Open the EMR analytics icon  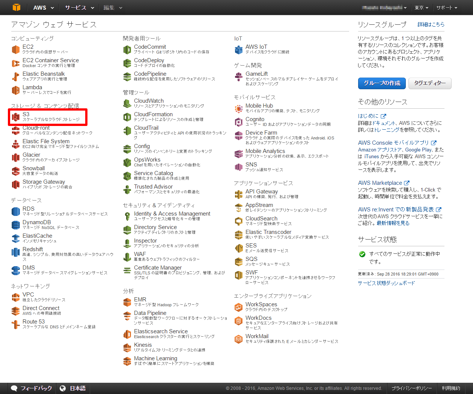pos(127,302)
